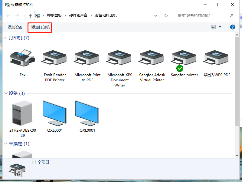The height and width of the screenshot is (182, 242).
Task: Collapse the 打印机 (7) group
Action: click(x=6, y=38)
